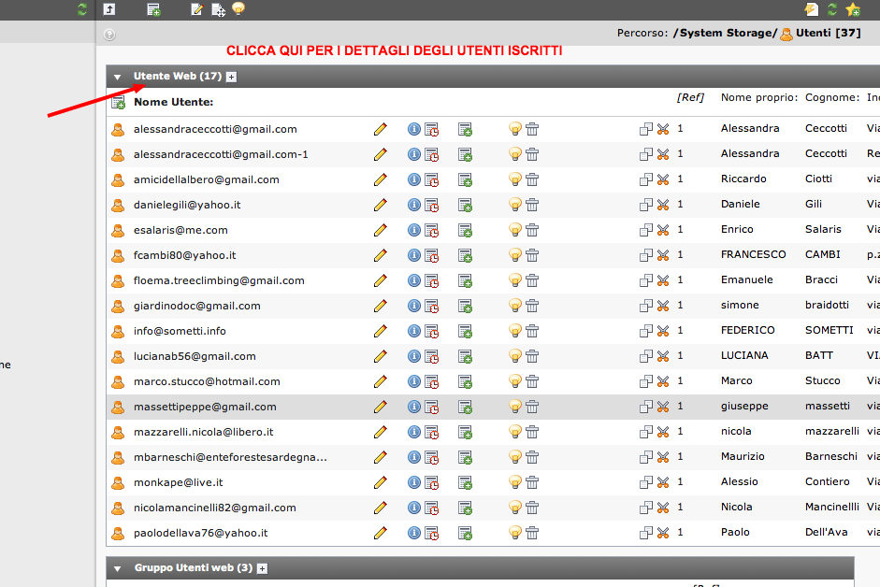Delete user esalaris@me.com using its trash icon
880x587 pixels.
(532, 230)
